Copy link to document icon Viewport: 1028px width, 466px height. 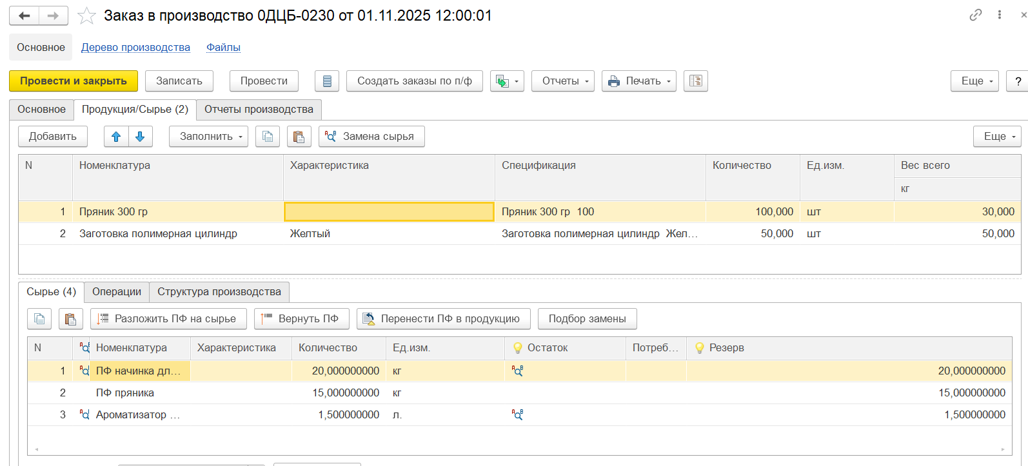[975, 15]
